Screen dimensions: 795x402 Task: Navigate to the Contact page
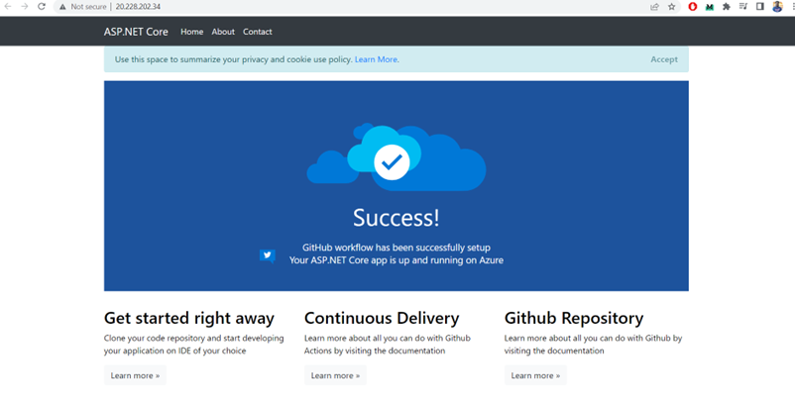point(258,32)
